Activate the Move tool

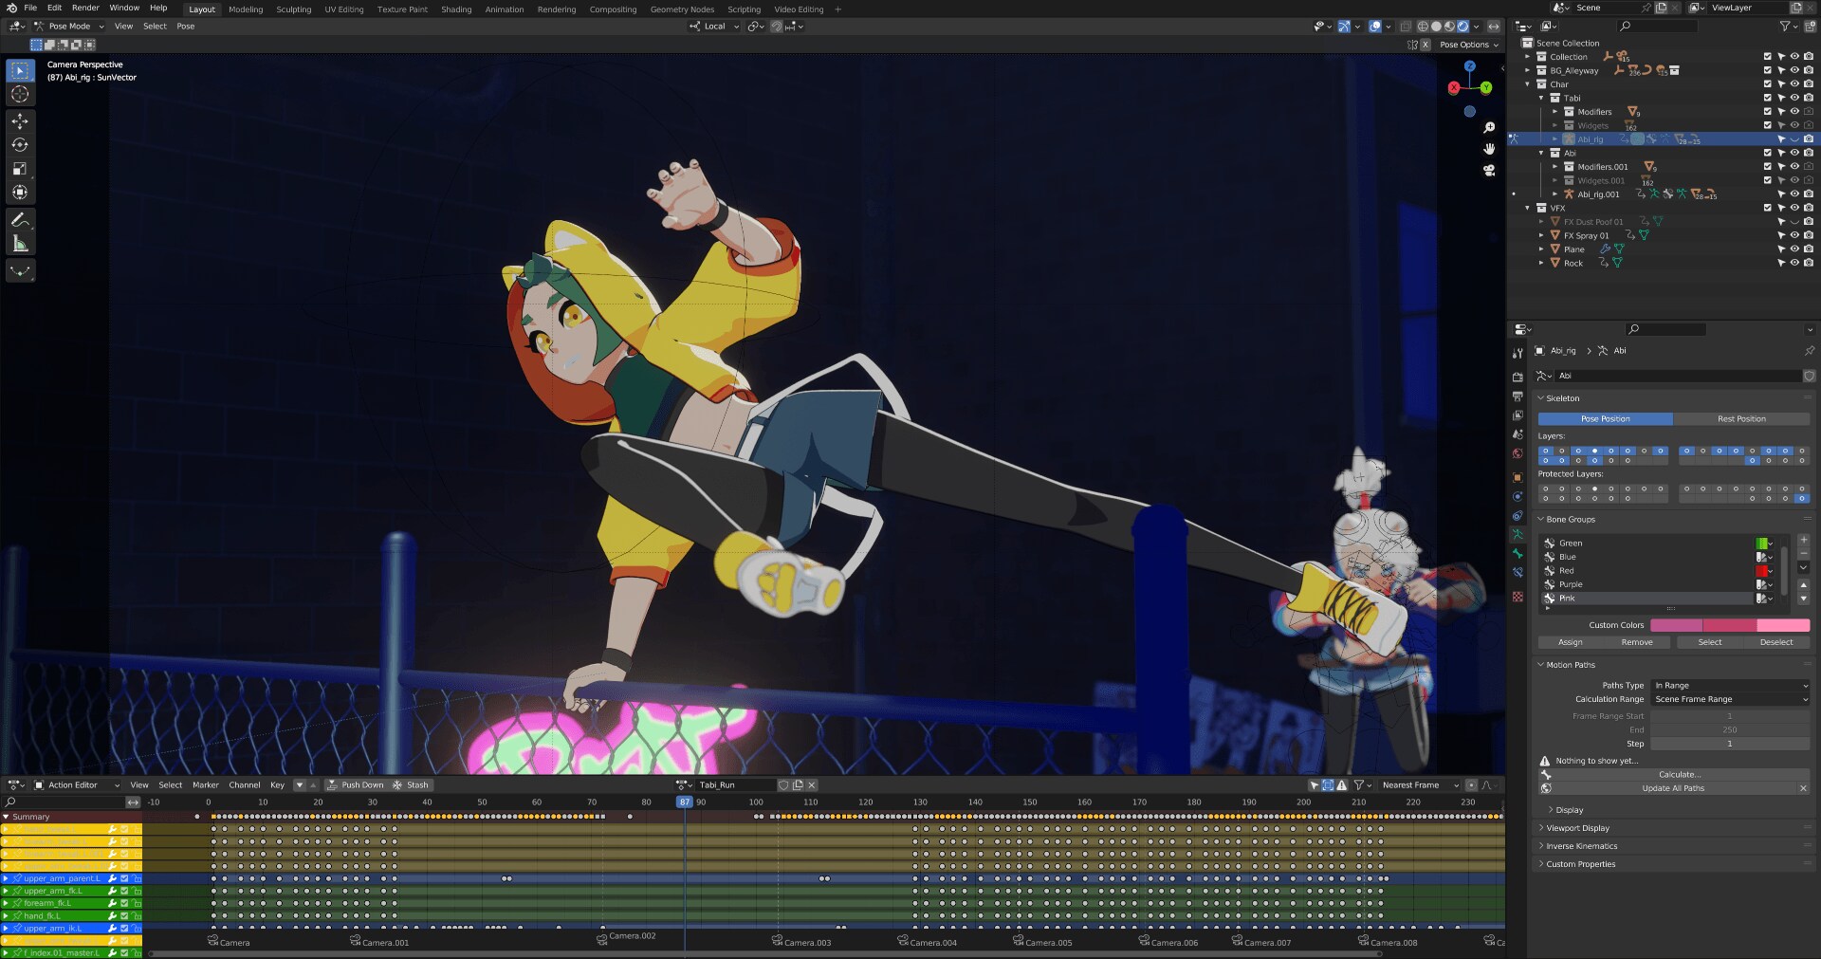(x=20, y=121)
